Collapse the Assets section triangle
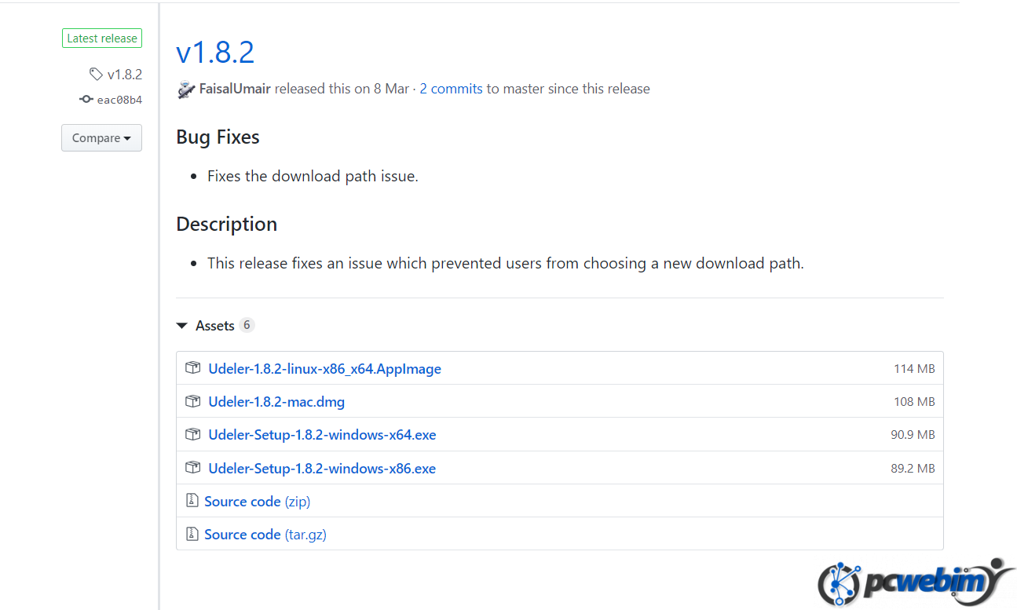The image size is (1017, 610). 182,325
